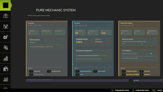The image size is (163, 92).
Task: Click the Pre-visualizacao heading
Action: (126, 51)
